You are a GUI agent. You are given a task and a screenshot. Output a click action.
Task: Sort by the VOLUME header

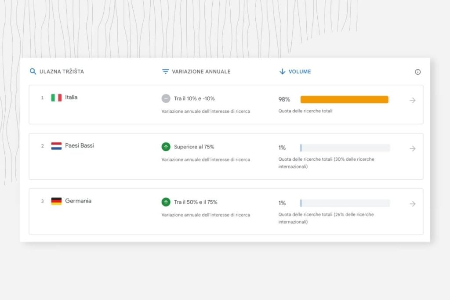coord(300,72)
